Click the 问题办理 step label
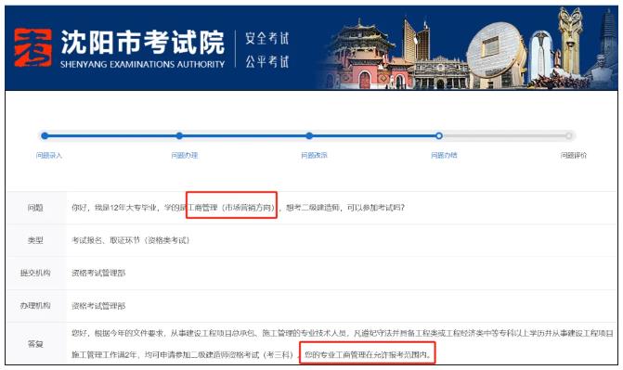 click(x=185, y=155)
